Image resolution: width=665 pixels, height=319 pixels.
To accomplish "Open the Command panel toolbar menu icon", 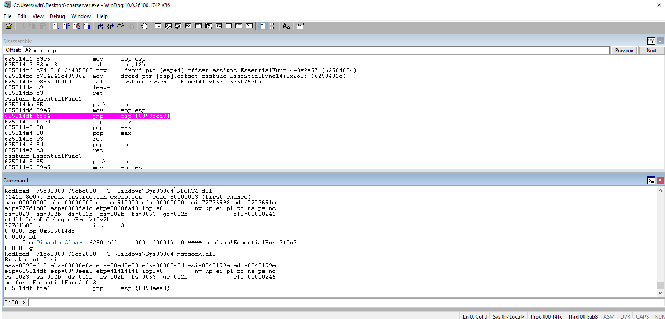I will pos(651,180).
